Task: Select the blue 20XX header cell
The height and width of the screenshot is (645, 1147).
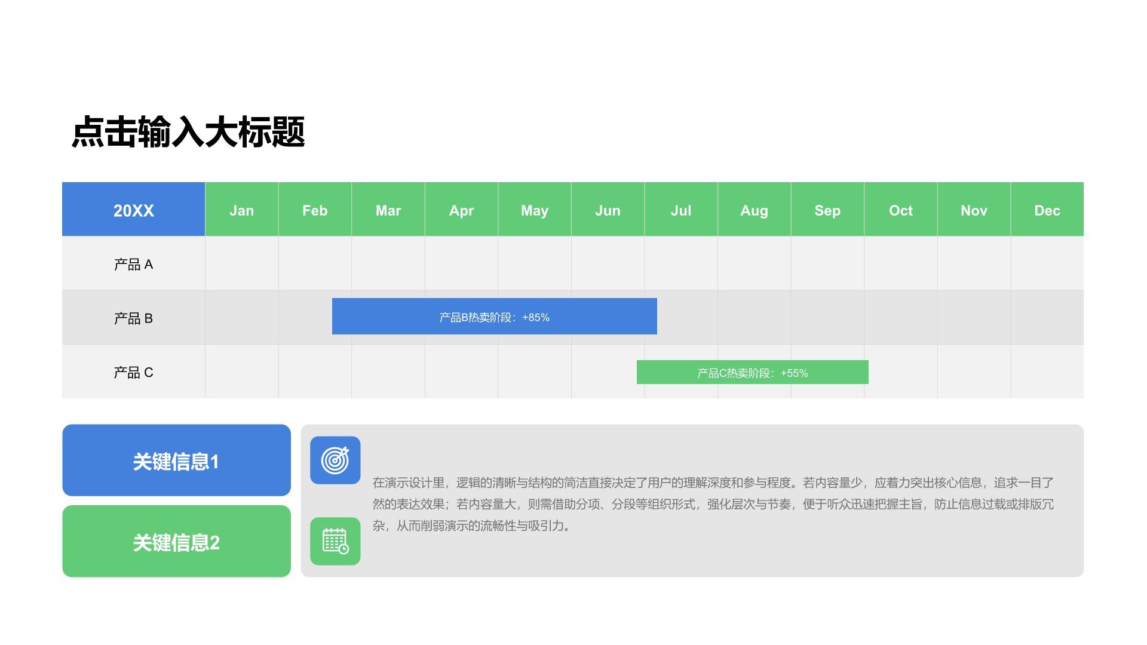Action: click(x=133, y=209)
